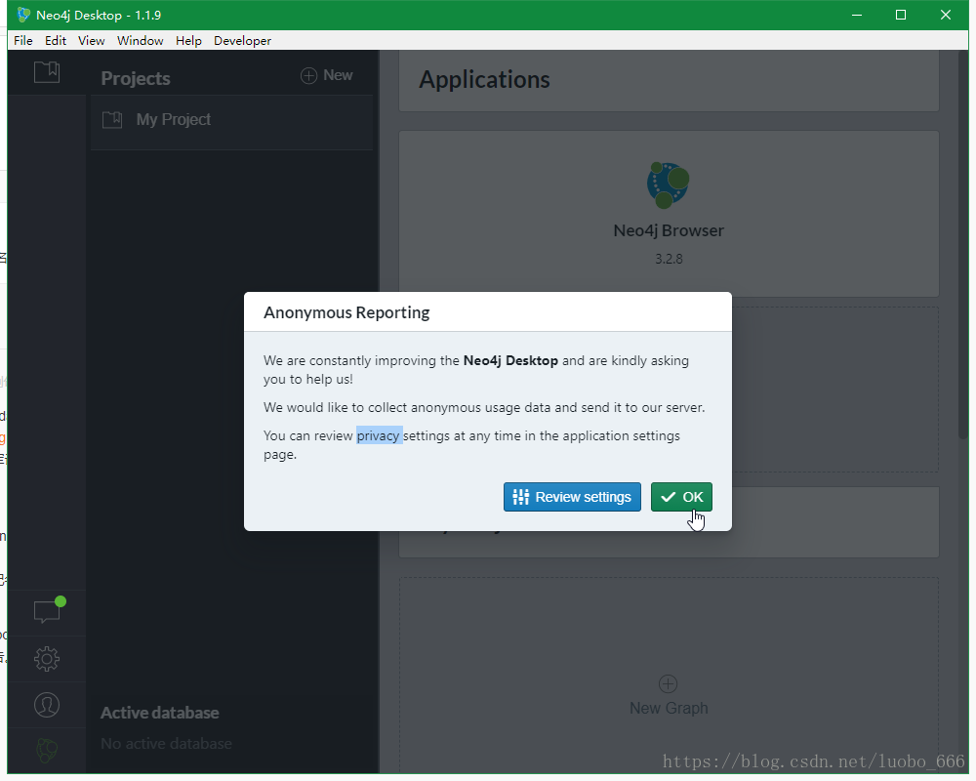
Task: Close the Neo4j Desktop window
Action: (946, 15)
